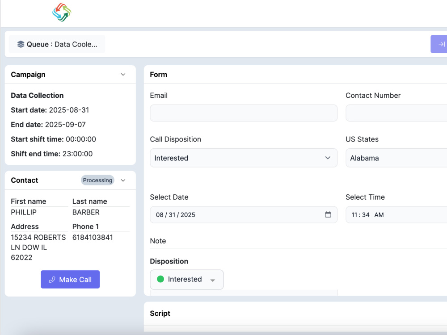This screenshot has height=335, width=447.
Task: Click the Call Disposition label
Action: tap(175, 139)
